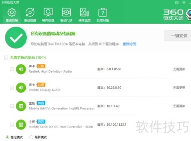
Task: Check the Intel(R) Display Audio checkbox
Action: click(12, 88)
